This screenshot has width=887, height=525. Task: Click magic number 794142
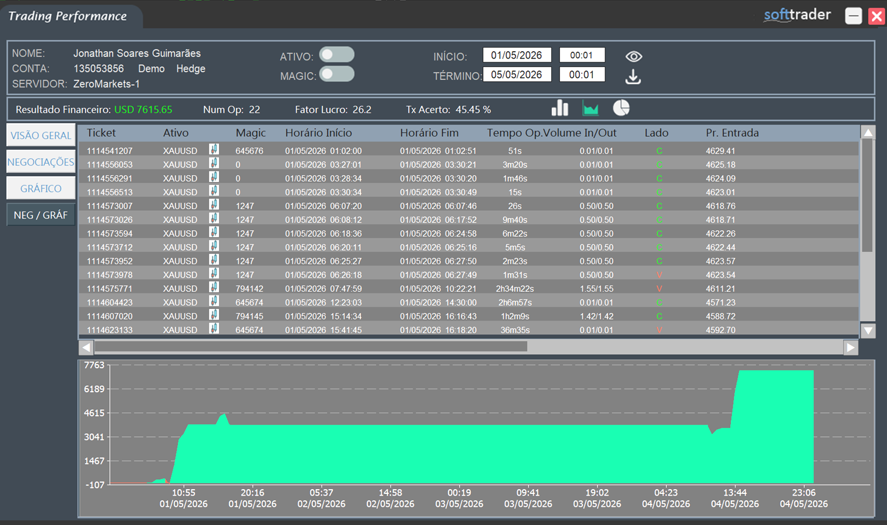pos(249,289)
